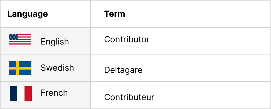Screen dimensions: 271x109
Task: Select the French language label
Action: (54, 93)
